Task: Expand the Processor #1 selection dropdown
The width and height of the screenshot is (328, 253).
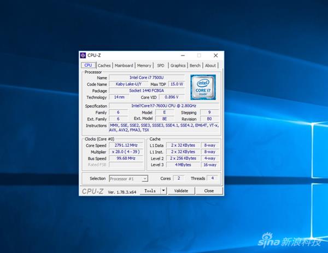Action: click(x=145, y=179)
